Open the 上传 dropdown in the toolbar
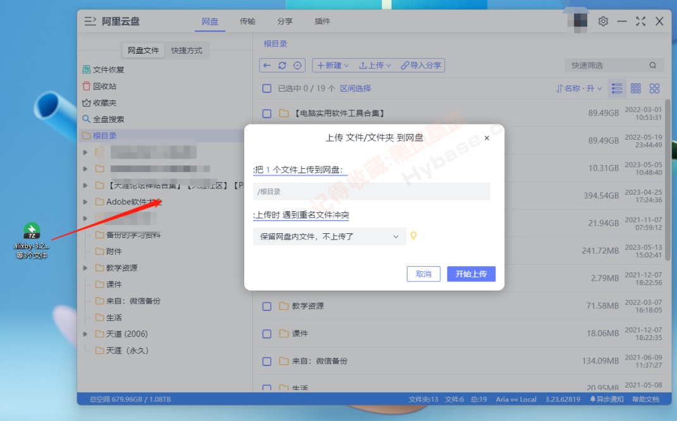This screenshot has width=677, height=421. (375, 65)
